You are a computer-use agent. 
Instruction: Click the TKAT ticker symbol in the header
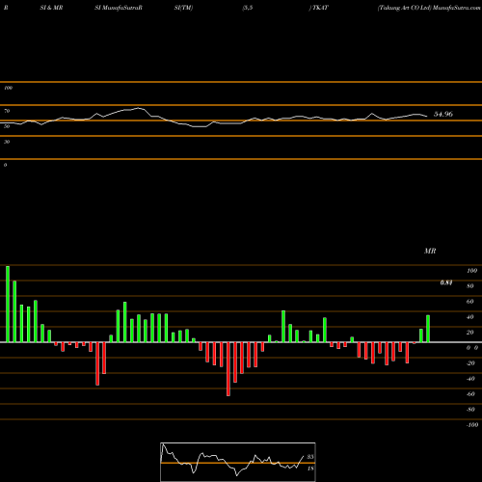coord(320,8)
